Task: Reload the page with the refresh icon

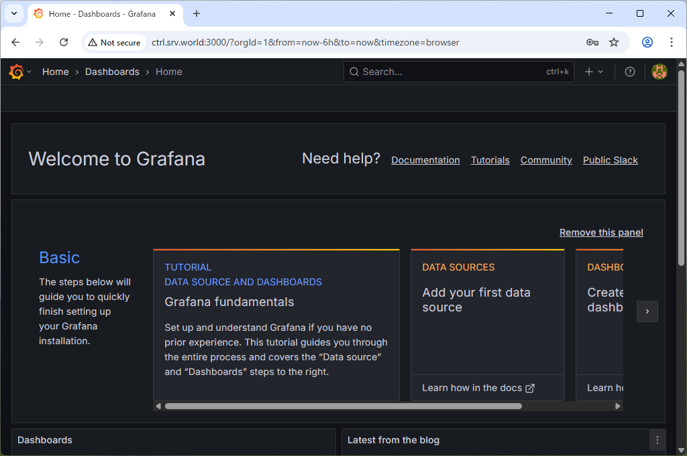Action: (x=64, y=42)
